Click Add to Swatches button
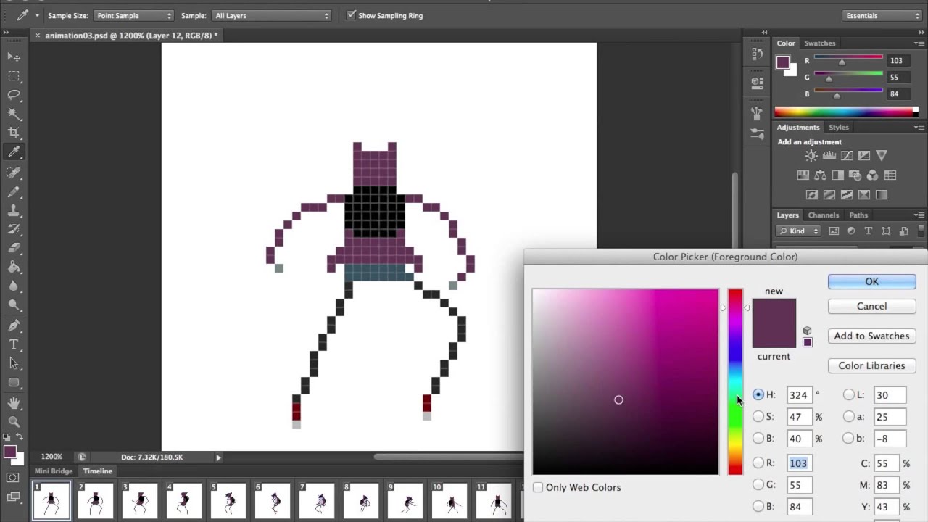Image resolution: width=928 pixels, height=522 pixels. (871, 336)
